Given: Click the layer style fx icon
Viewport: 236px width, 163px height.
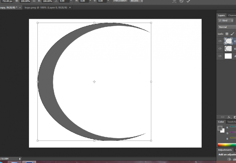Looking at the screenshot, I should click(229, 117).
